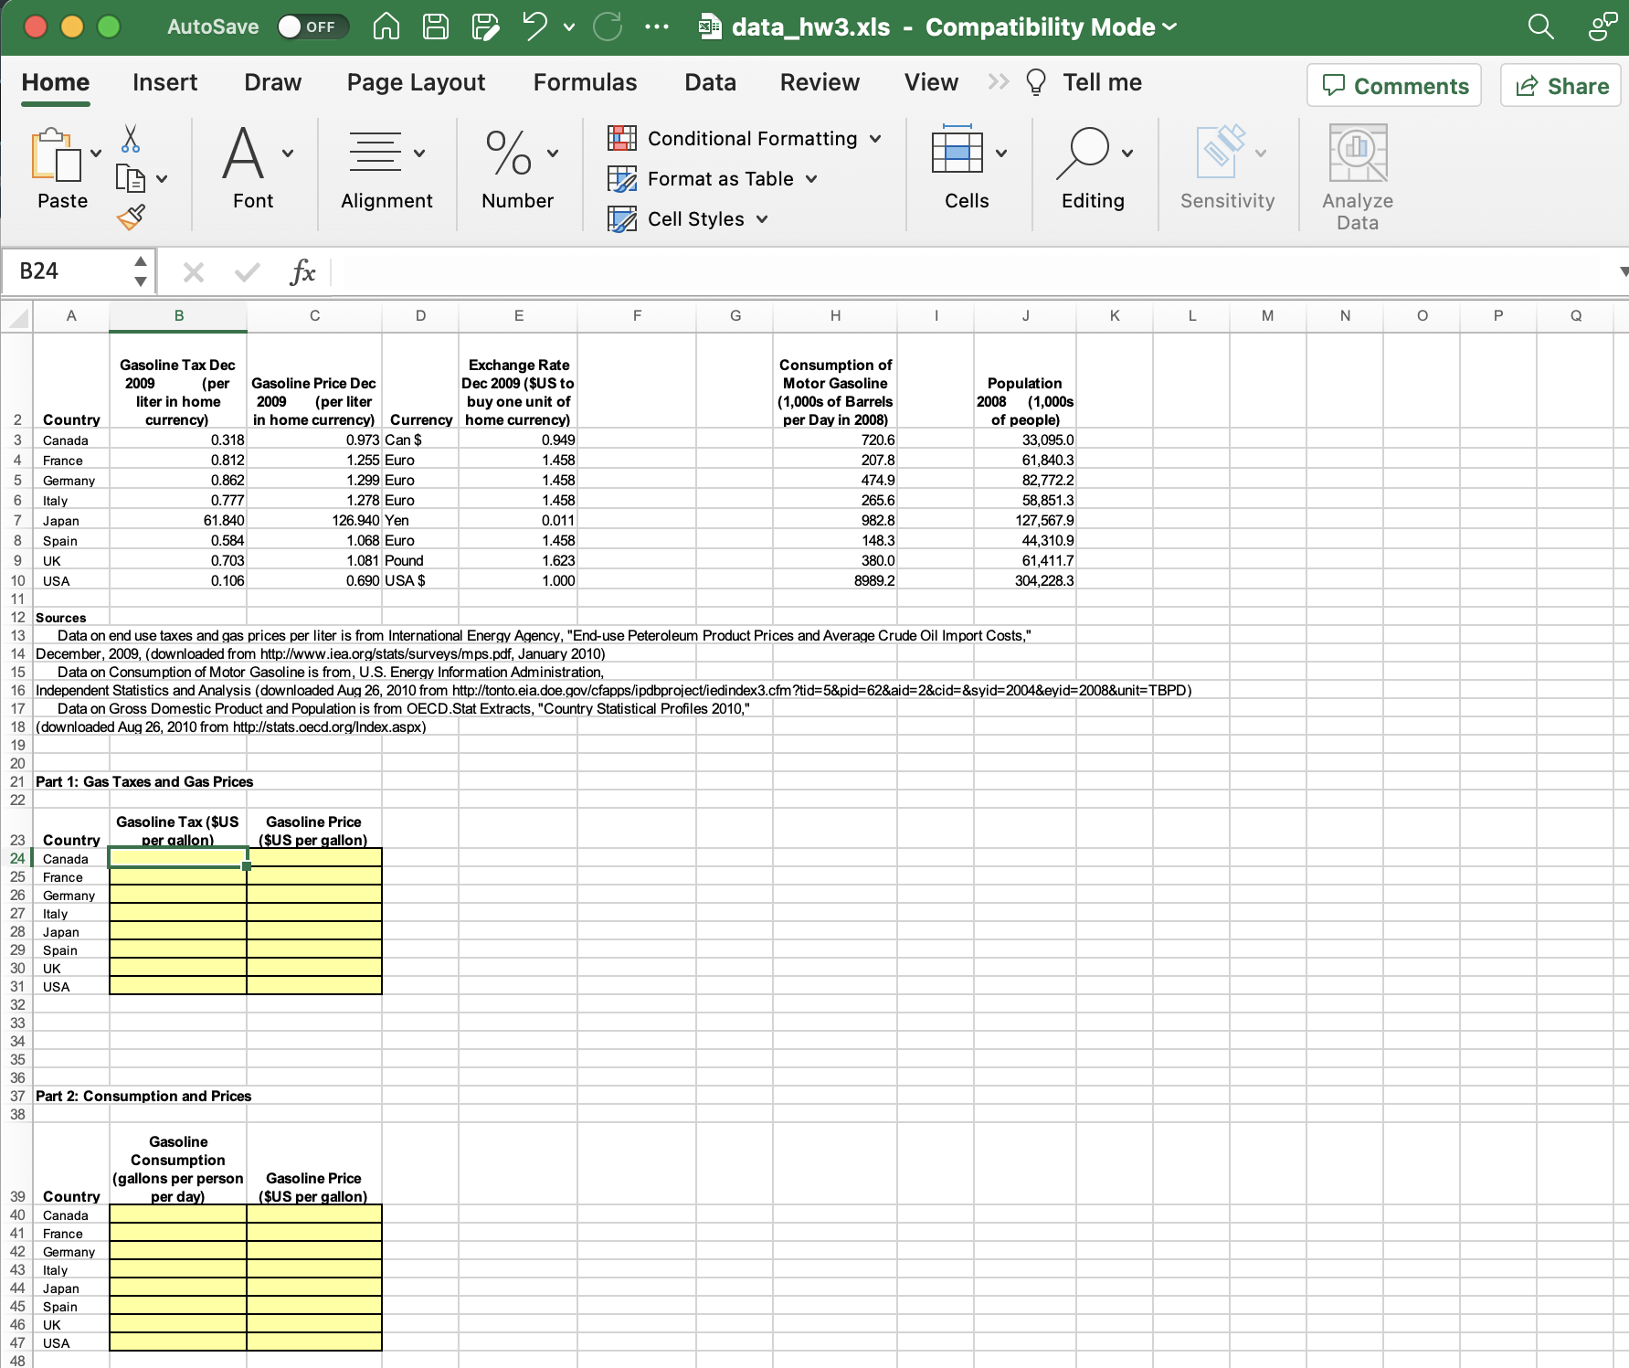Screen dimensions: 1629x1368
Task: Click the collaboration people icon
Action: coord(1603,27)
